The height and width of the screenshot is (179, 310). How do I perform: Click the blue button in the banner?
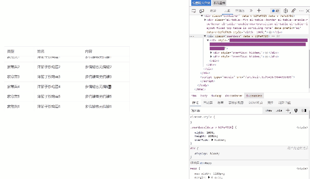pyautogui.click(x=201, y=3)
